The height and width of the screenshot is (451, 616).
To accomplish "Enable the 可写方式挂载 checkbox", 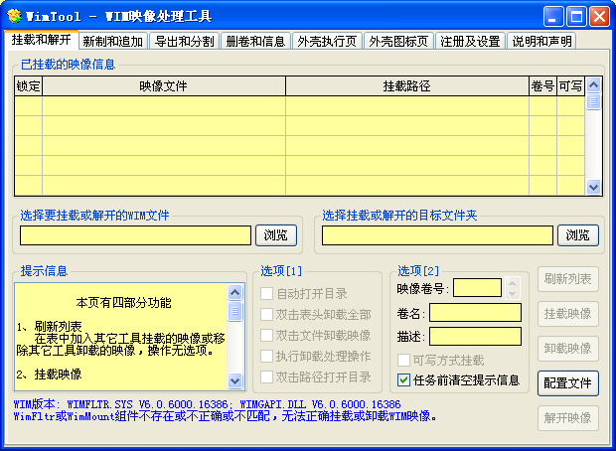I will [403, 360].
